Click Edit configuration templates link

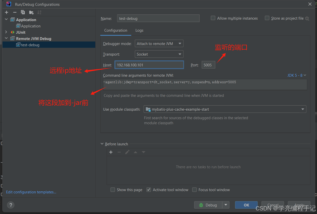[x=31, y=192]
